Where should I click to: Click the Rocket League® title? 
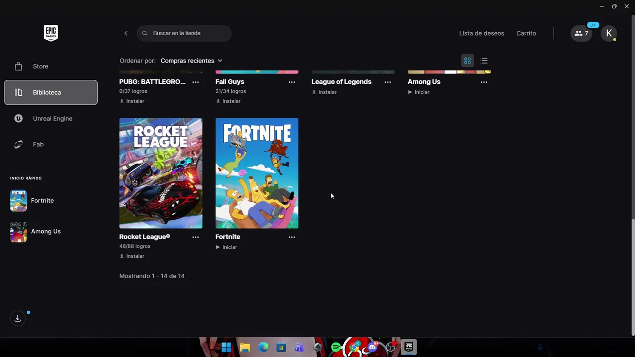coord(145,237)
